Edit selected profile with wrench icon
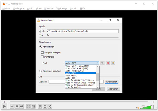Image resolution: width=158 pixels, height=111 pixels. point(102,63)
